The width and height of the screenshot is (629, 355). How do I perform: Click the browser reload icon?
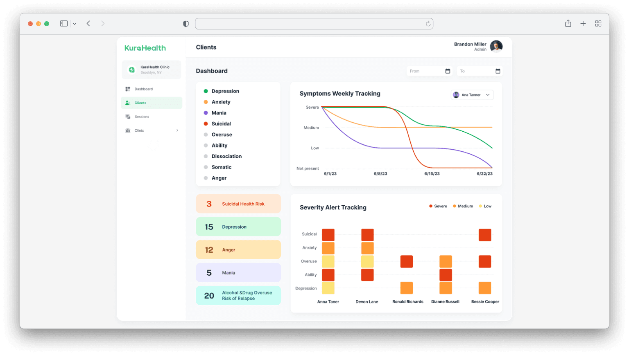pyautogui.click(x=428, y=24)
